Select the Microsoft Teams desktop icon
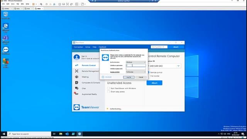The width and height of the screenshot is (247, 139). [x=6, y=40]
